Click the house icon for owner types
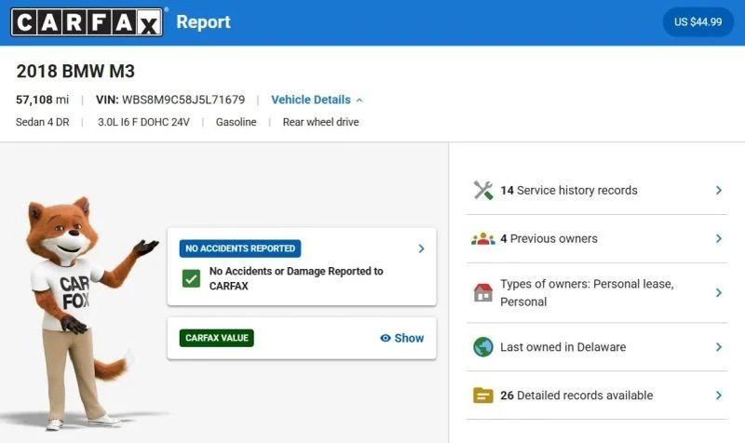The height and width of the screenshot is (443, 745). coord(483,292)
